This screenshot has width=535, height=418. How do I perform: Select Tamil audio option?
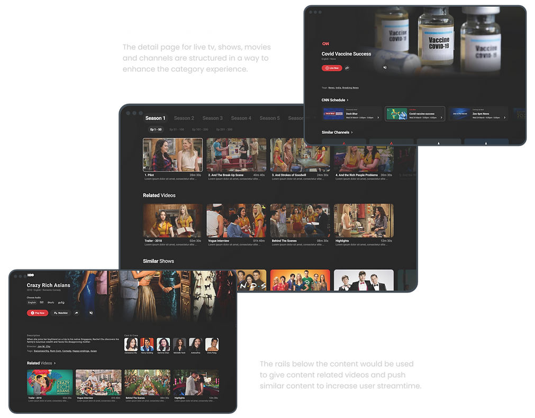pos(61,303)
